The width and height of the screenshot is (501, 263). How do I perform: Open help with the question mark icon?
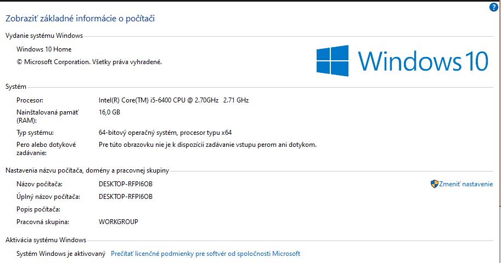494,8
